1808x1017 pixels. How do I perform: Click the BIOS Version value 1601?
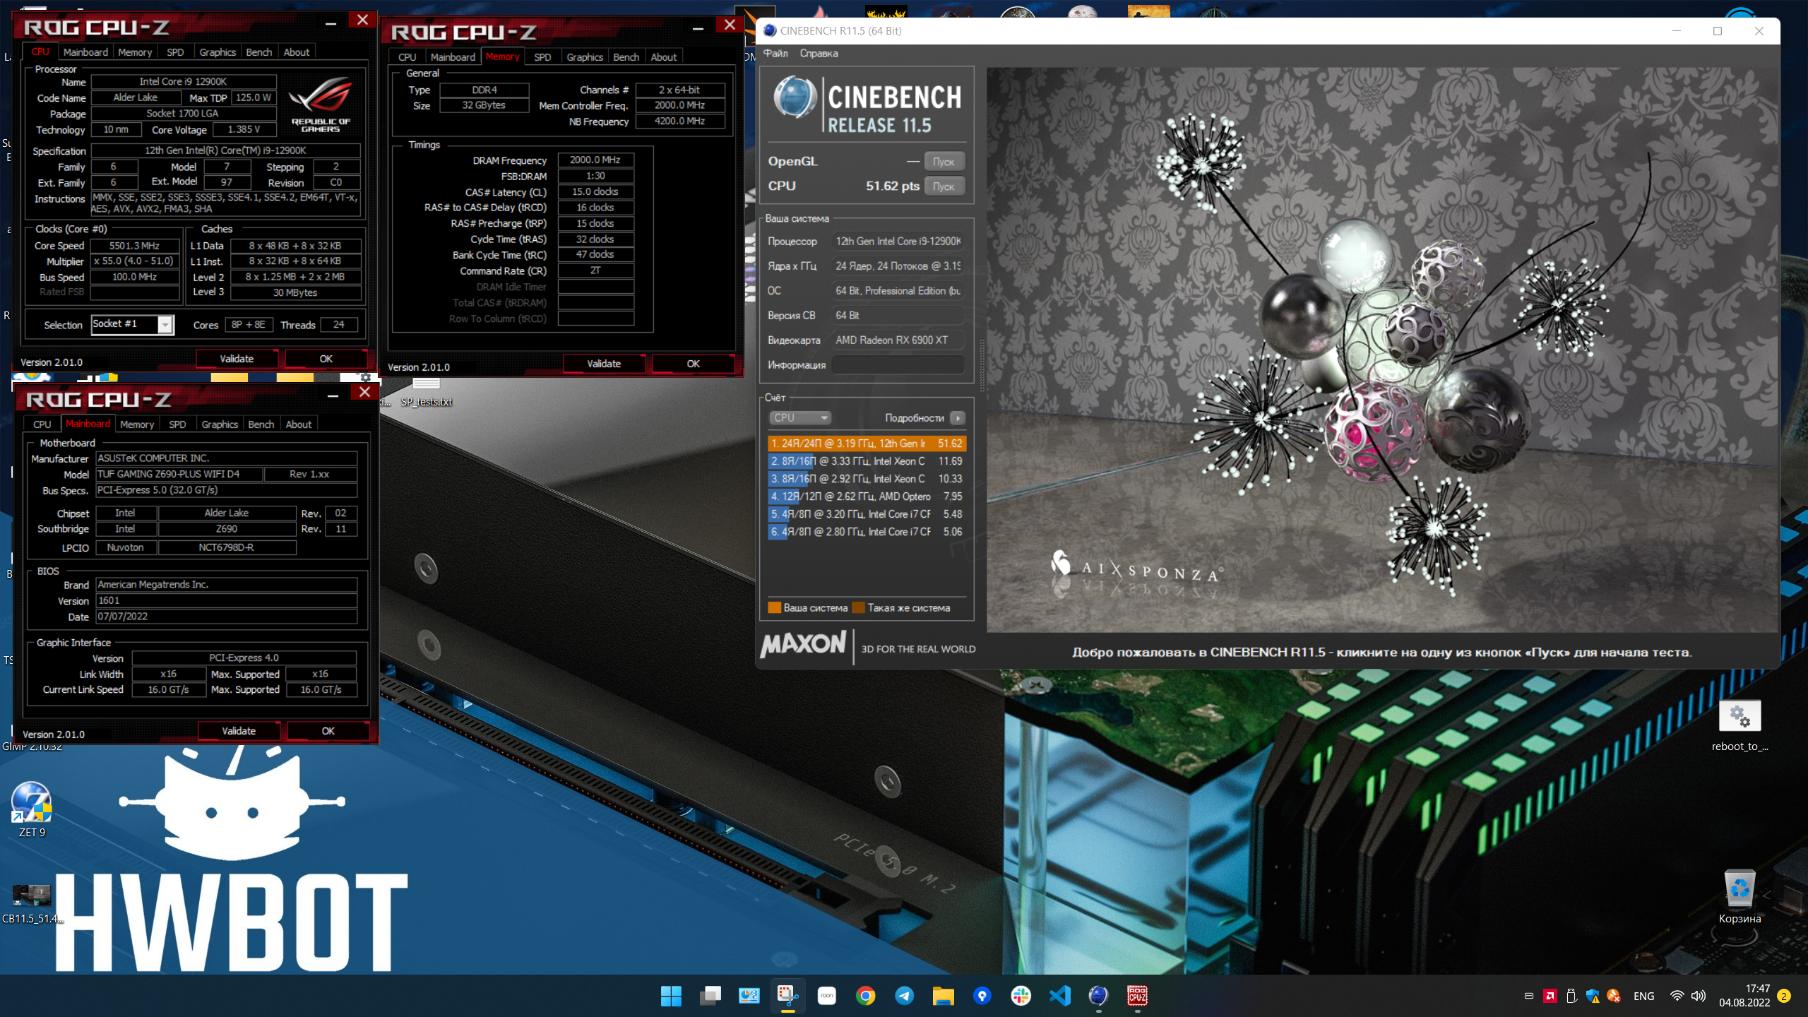(x=226, y=600)
